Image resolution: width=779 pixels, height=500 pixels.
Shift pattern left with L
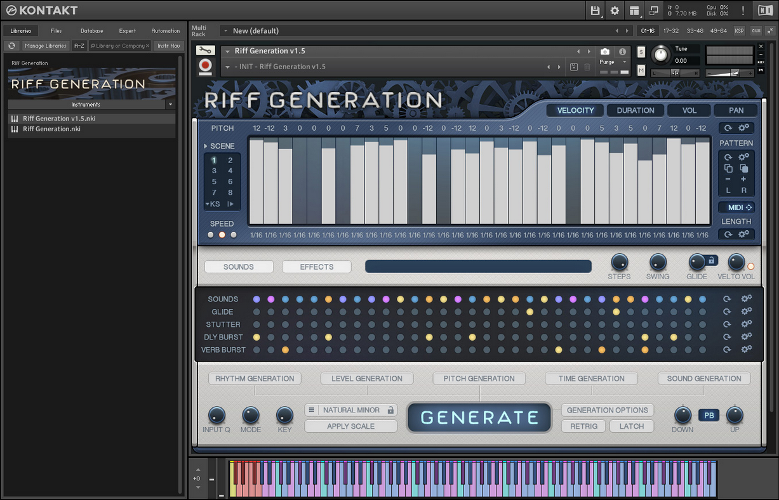click(728, 190)
